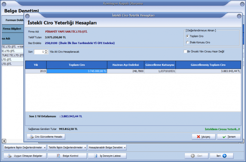Click the round button at dialog's top-left corner
The image size is (246, 162).
tap(27, 15)
